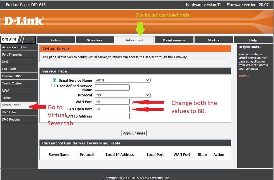Click the Product Page: DIR-615 text

click(26, 5)
